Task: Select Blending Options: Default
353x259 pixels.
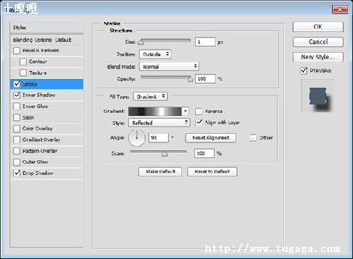Action: [x=47, y=40]
